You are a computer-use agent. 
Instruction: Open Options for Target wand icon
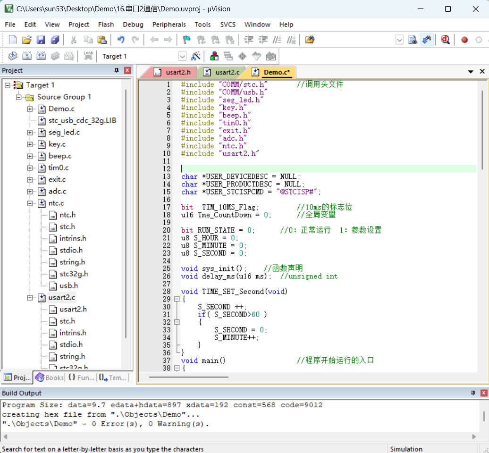click(x=195, y=56)
